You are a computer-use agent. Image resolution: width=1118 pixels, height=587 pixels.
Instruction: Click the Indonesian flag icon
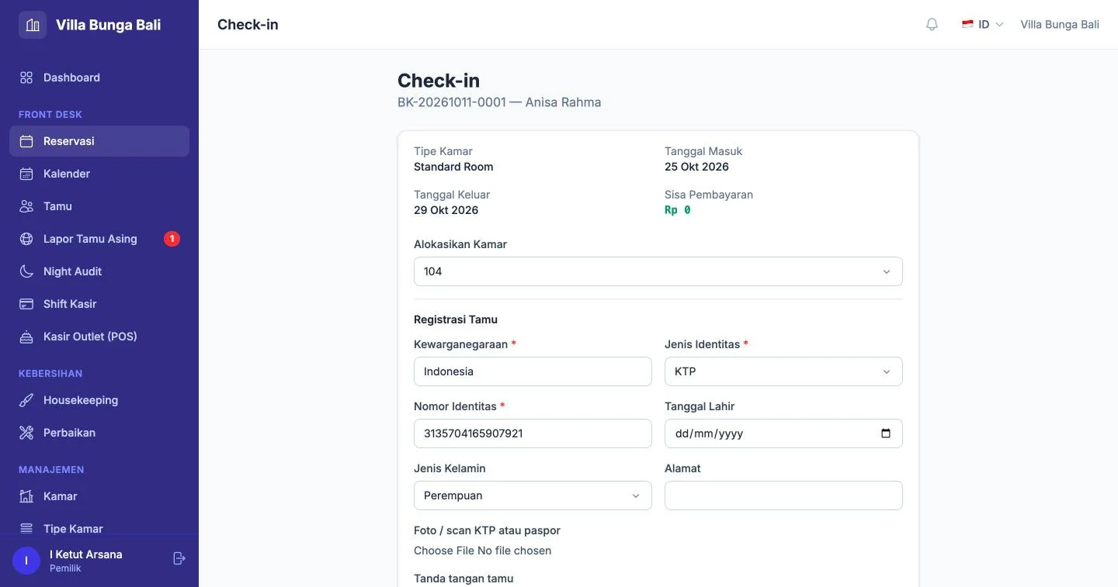click(967, 25)
